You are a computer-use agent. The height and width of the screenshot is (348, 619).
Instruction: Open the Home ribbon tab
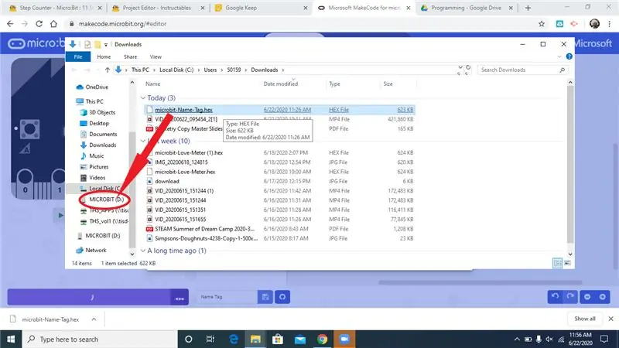(104, 56)
